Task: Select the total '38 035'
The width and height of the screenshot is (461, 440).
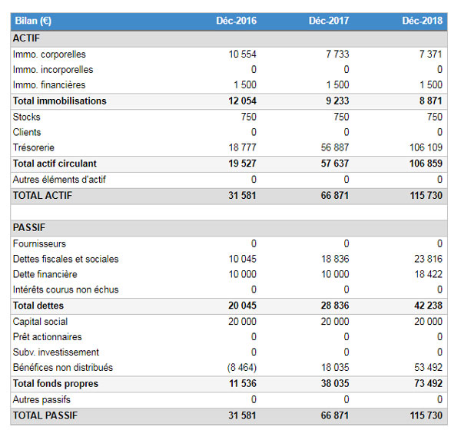Action: [335, 383]
